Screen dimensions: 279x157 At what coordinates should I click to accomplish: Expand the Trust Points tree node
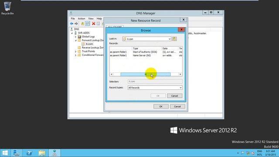[75, 51]
